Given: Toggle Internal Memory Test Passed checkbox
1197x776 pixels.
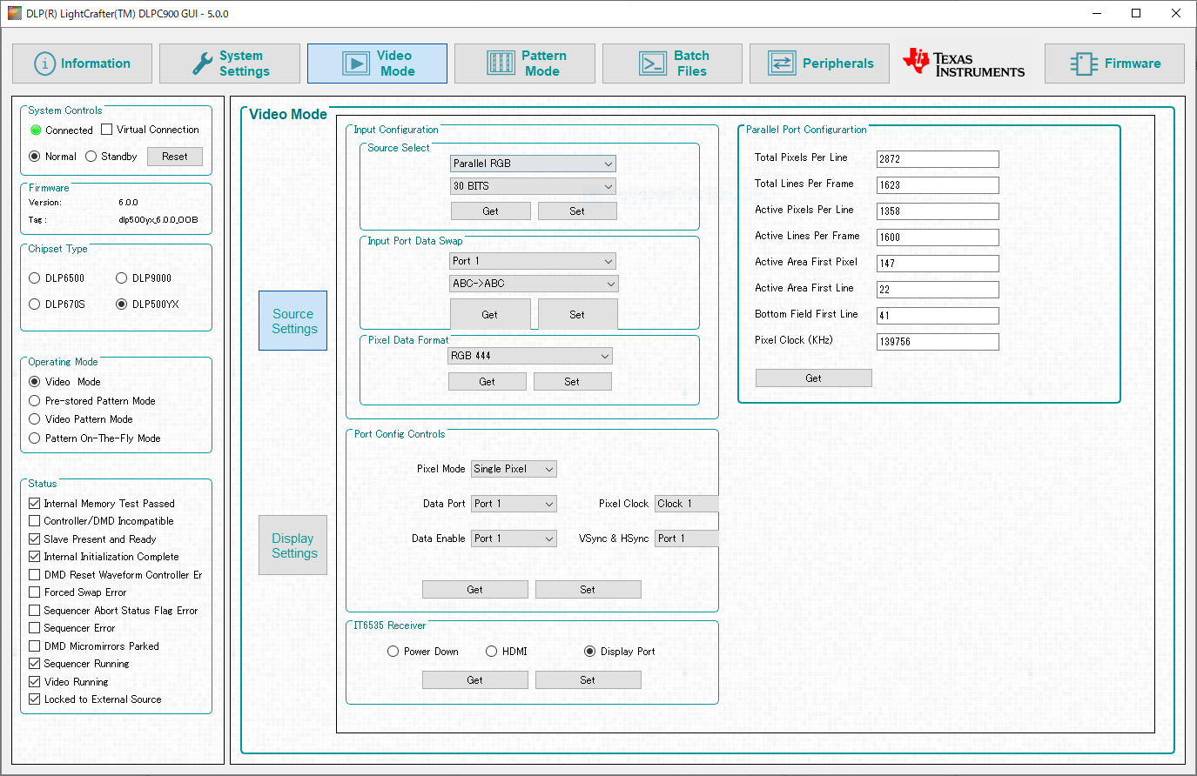Looking at the screenshot, I should pyautogui.click(x=35, y=504).
